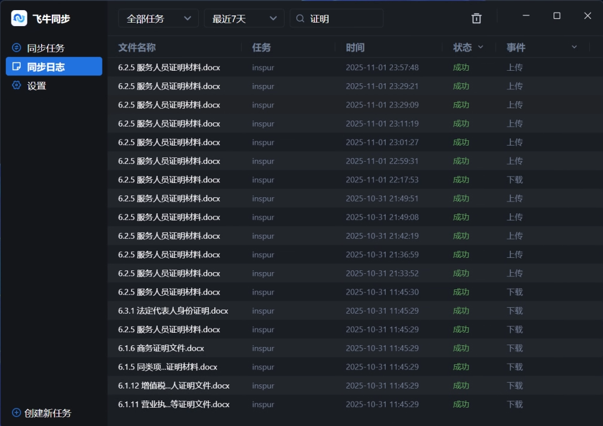Click the 飞牛同步 logo icon
This screenshot has height=426, width=603.
(18, 18)
